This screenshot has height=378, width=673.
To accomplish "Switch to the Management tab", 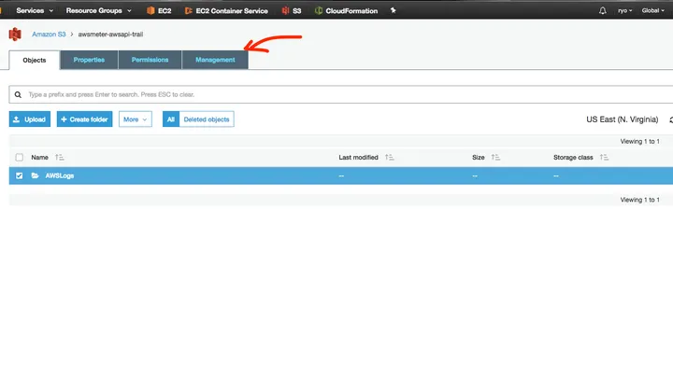I will tap(215, 60).
